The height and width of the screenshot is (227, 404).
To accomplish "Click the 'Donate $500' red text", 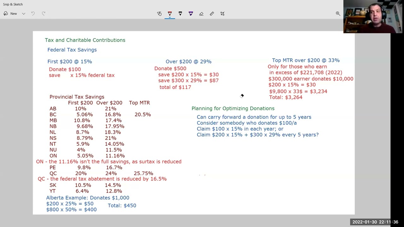I will 170,68.
